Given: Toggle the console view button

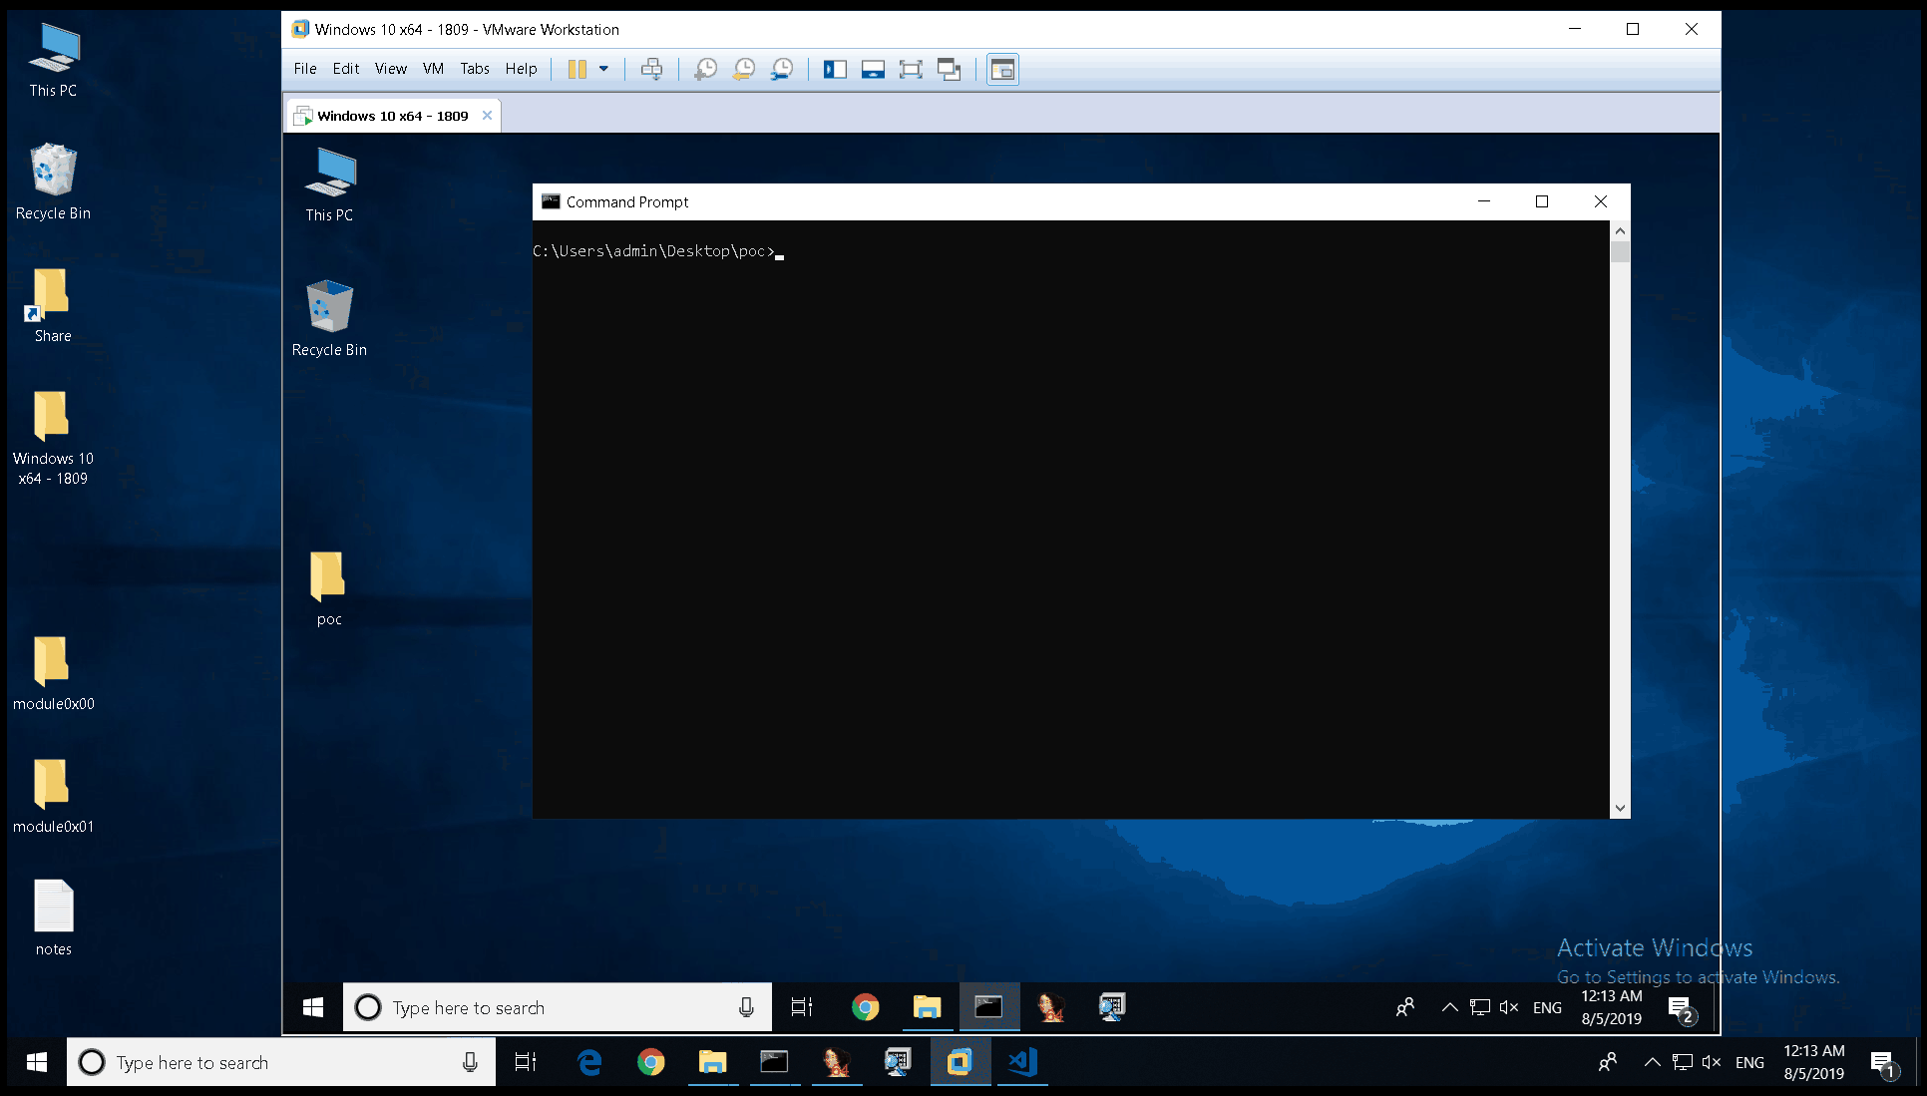Looking at the screenshot, I should [x=1002, y=69].
